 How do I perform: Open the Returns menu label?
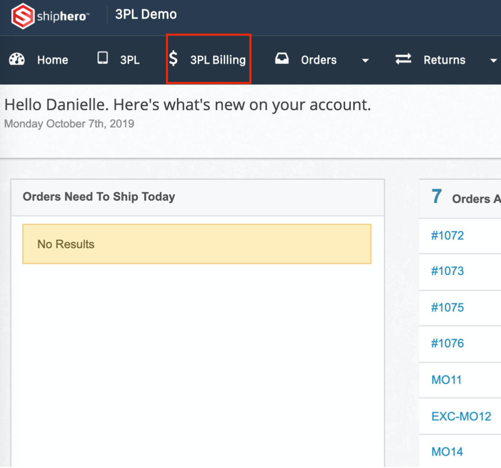pyautogui.click(x=444, y=60)
